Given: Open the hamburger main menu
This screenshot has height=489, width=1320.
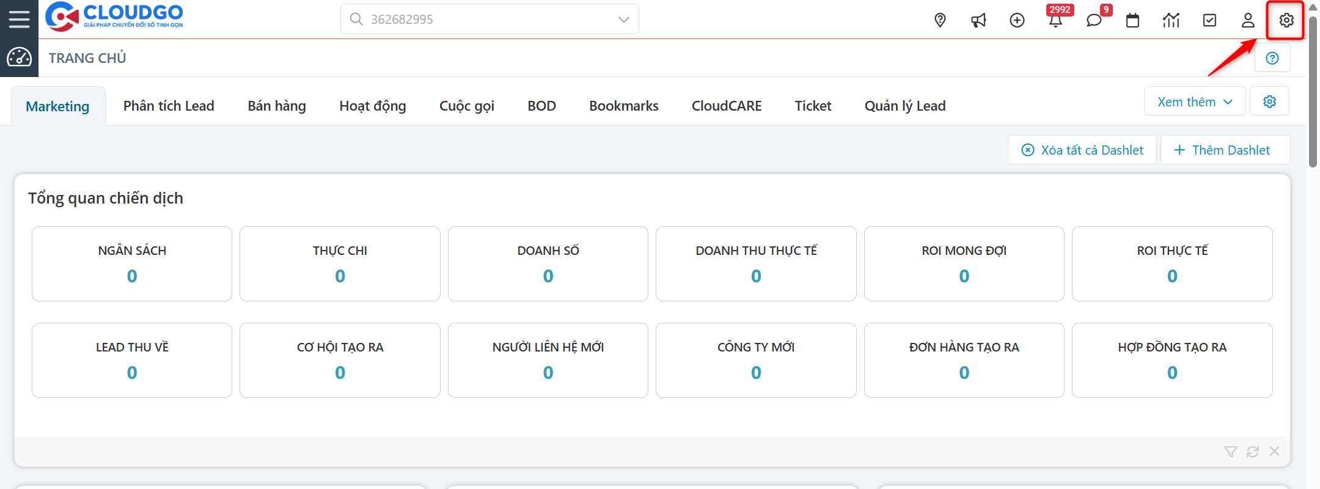Looking at the screenshot, I should pos(19,20).
